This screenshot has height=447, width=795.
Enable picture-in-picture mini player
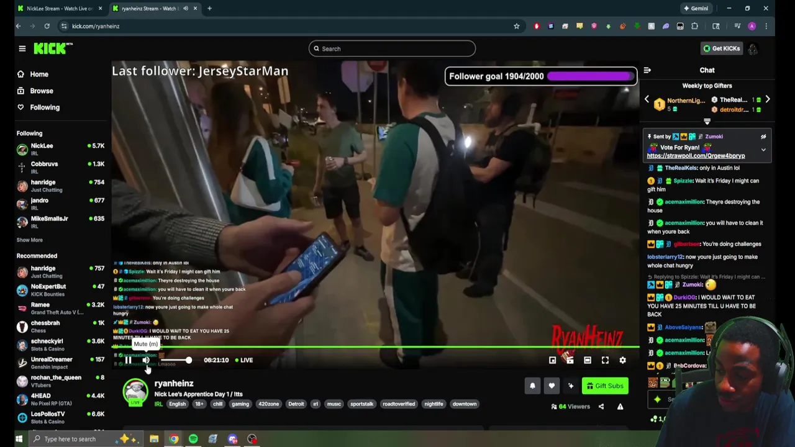pyautogui.click(x=552, y=360)
